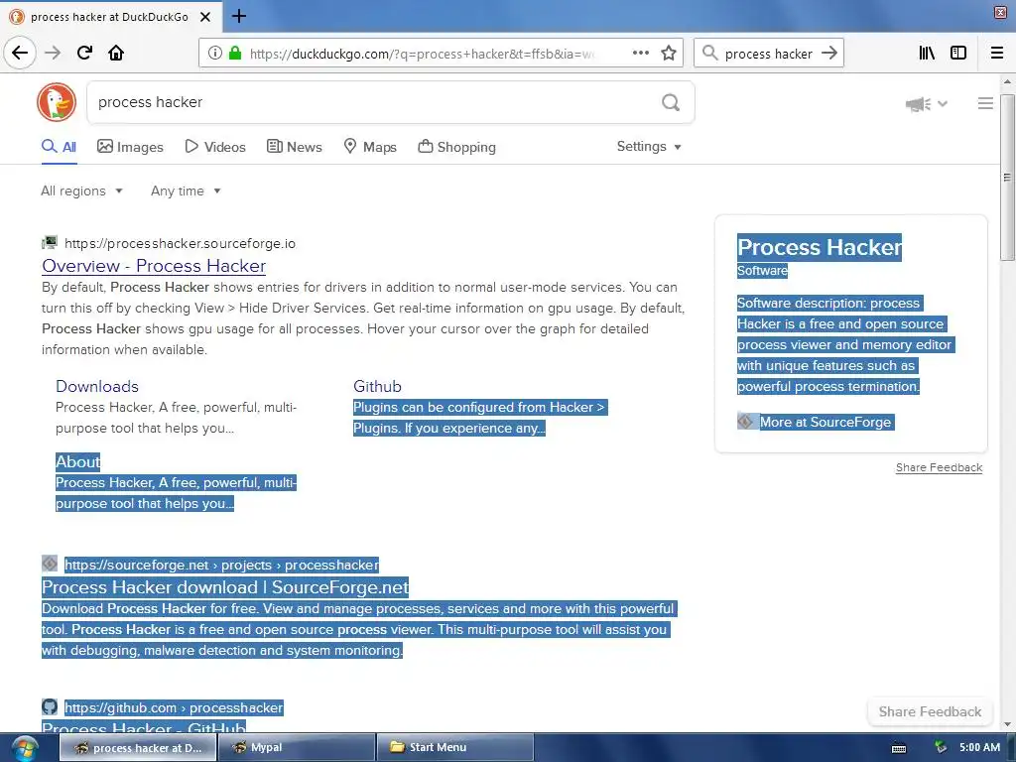Bookmark this page with the star
Image resolution: width=1016 pixels, height=762 pixels.
click(x=669, y=54)
